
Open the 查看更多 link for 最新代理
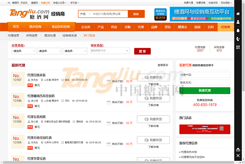click(x=163, y=65)
